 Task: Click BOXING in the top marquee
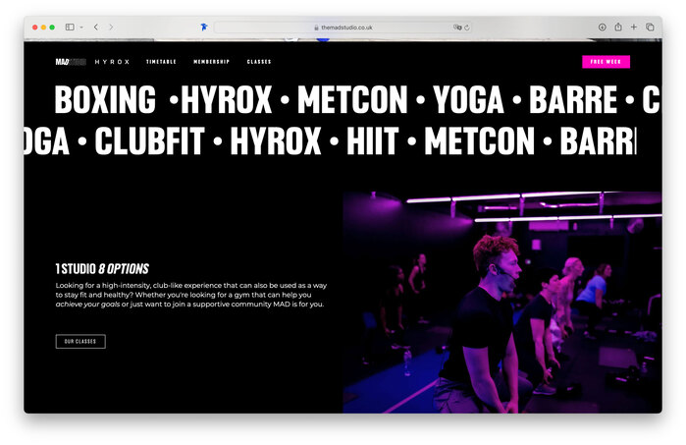(105, 99)
